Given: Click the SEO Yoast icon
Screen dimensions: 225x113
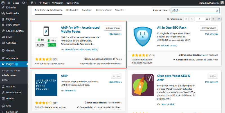Looking at the screenshot, I should coord(3,106).
